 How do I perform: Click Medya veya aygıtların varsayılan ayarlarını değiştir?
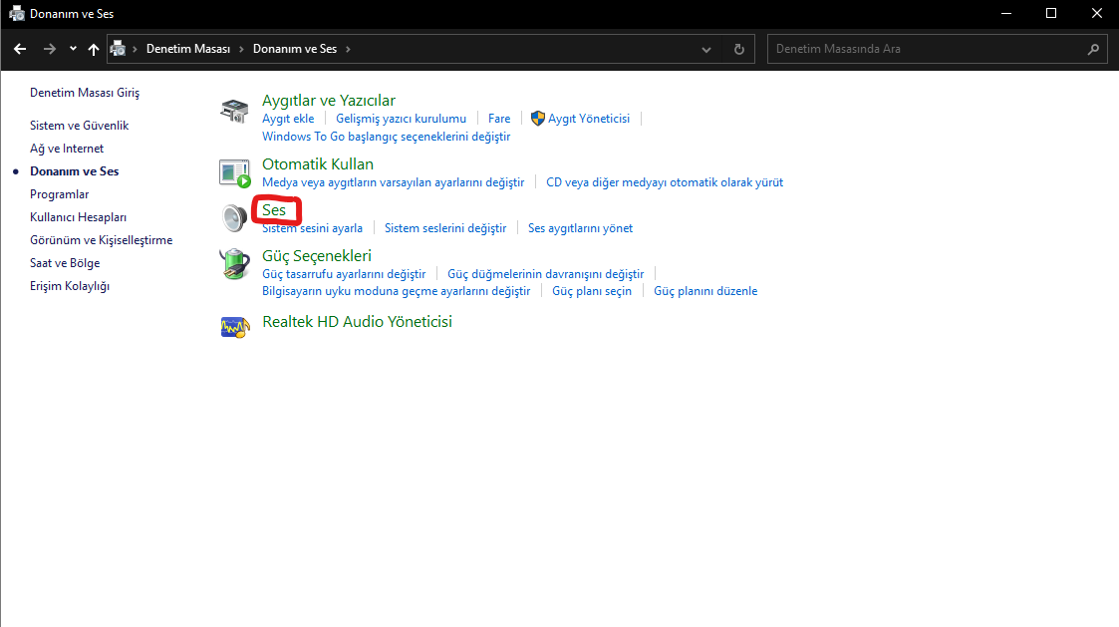[394, 182]
